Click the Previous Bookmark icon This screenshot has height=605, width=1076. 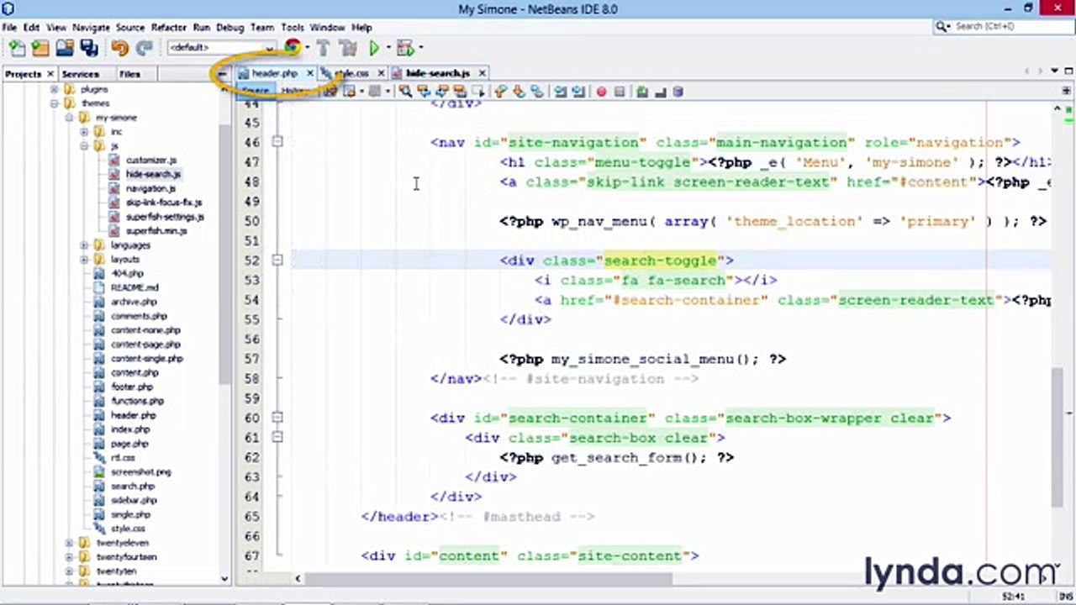click(x=501, y=92)
